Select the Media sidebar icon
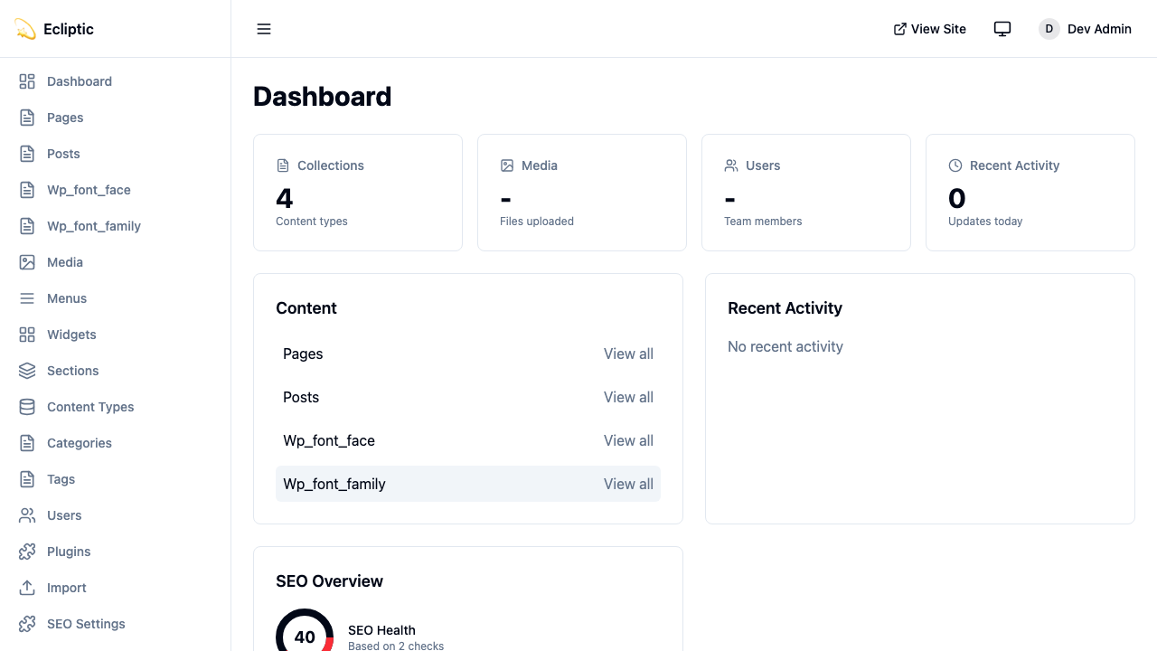1157x651 pixels. pos(26,262)
